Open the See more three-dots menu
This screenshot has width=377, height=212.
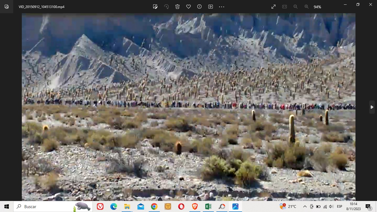coord(222,7)
